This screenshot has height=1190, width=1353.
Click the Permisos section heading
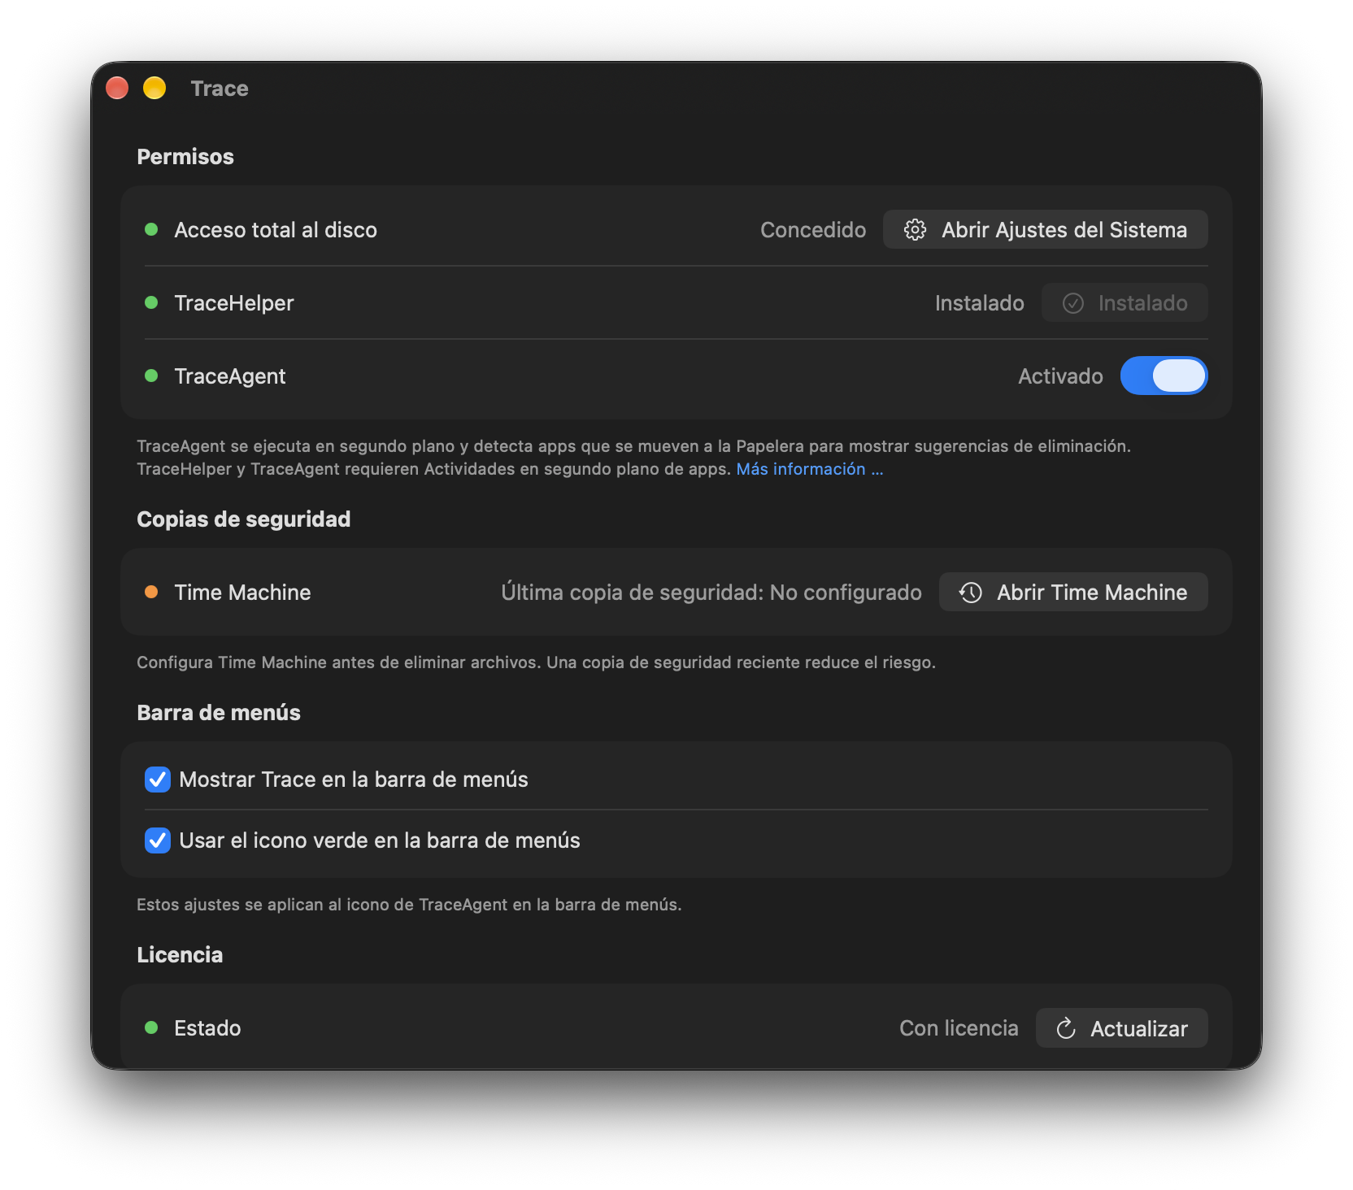coord(185,157)
